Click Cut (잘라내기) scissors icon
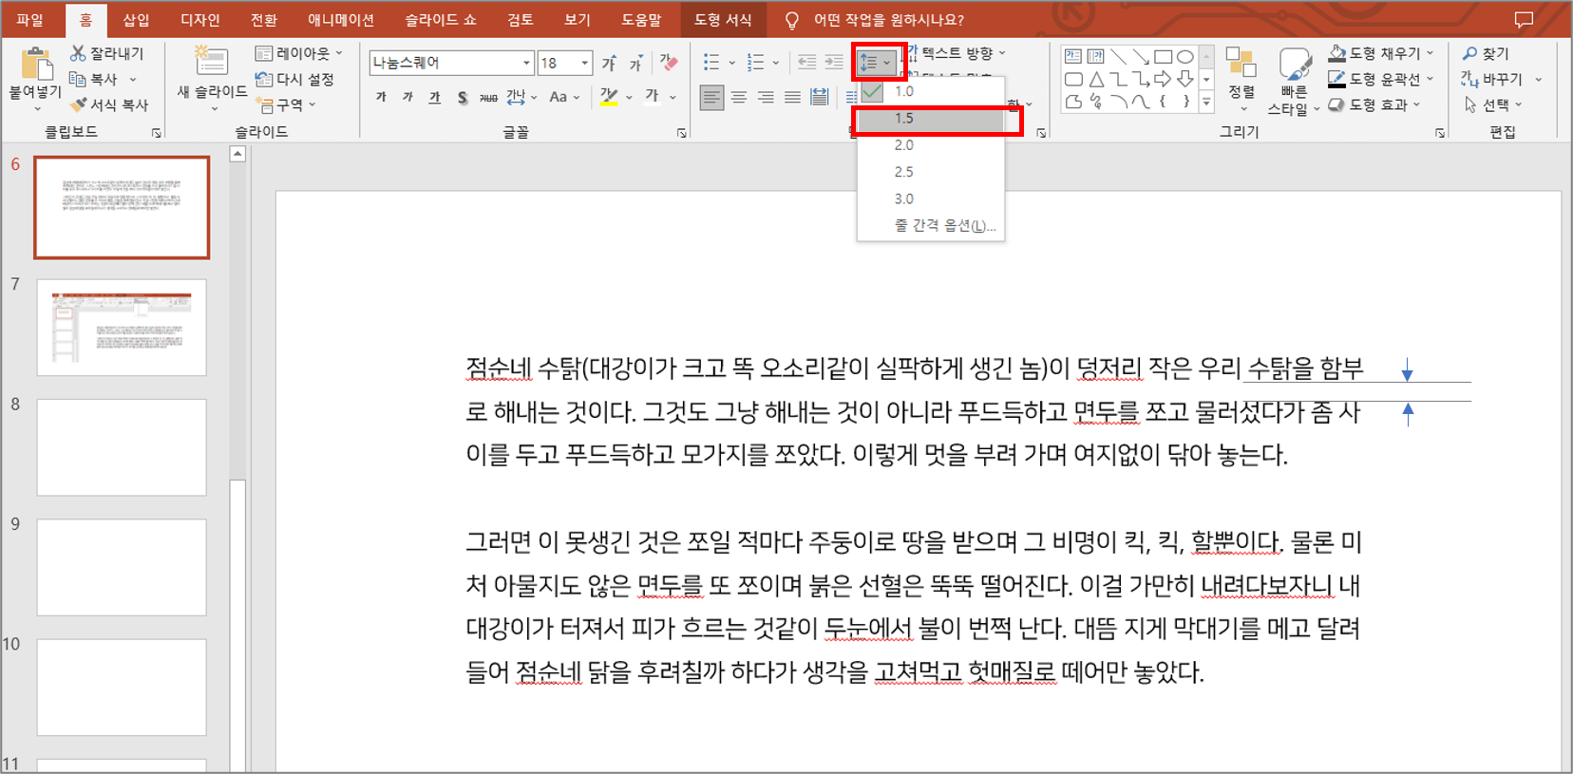Screen dimensions: 1573x774 (78, 53)
